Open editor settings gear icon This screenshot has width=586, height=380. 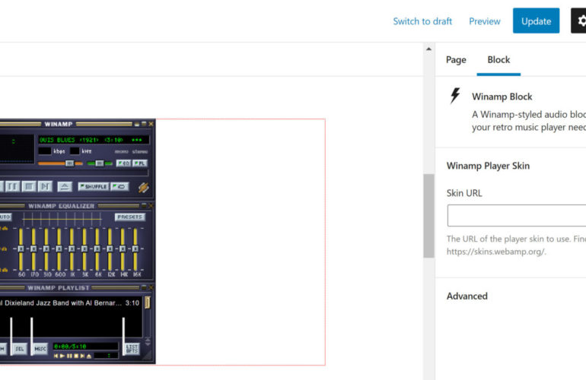(x=578, y=21)
